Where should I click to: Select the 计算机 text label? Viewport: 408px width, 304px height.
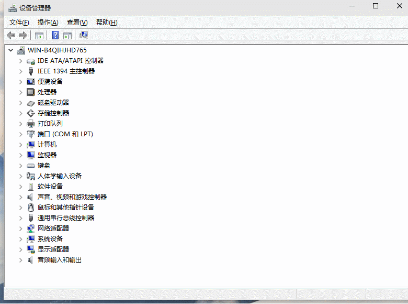(47, 145)
